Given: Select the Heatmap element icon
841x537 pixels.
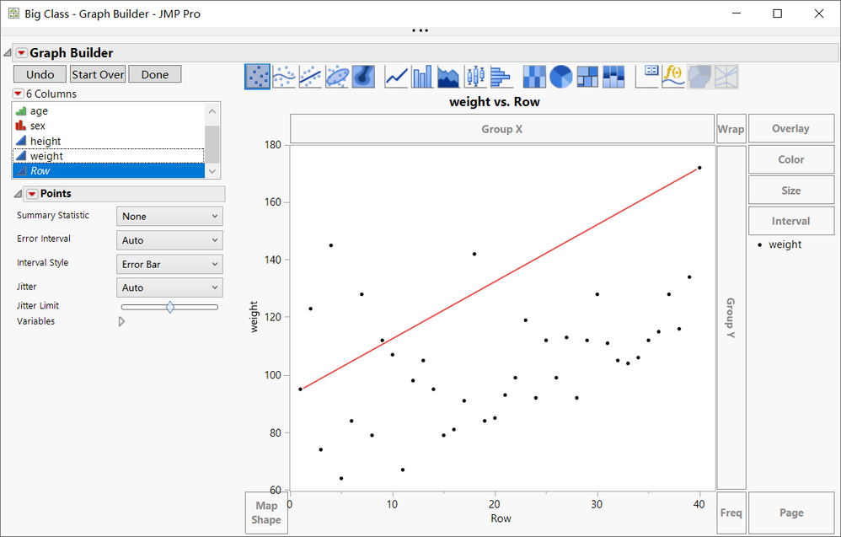Looking at the screenshot, I should (x=534, y=76).
